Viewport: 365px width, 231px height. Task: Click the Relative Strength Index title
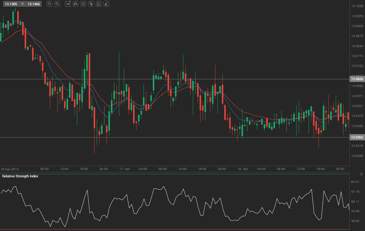[20, 176]
